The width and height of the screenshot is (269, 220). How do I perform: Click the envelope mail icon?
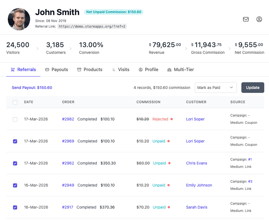click(246, 19)
